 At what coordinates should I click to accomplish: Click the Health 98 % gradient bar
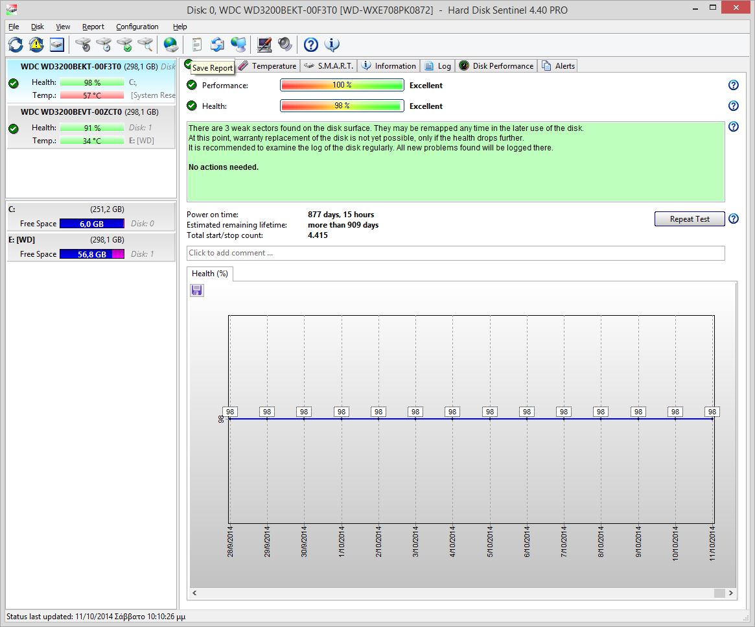click(342, 106)
